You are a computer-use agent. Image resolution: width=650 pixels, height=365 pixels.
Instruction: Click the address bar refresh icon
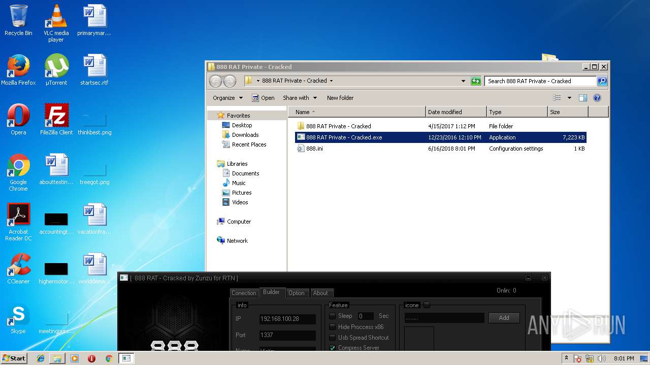pyautogui.click(x=476, y=81)
